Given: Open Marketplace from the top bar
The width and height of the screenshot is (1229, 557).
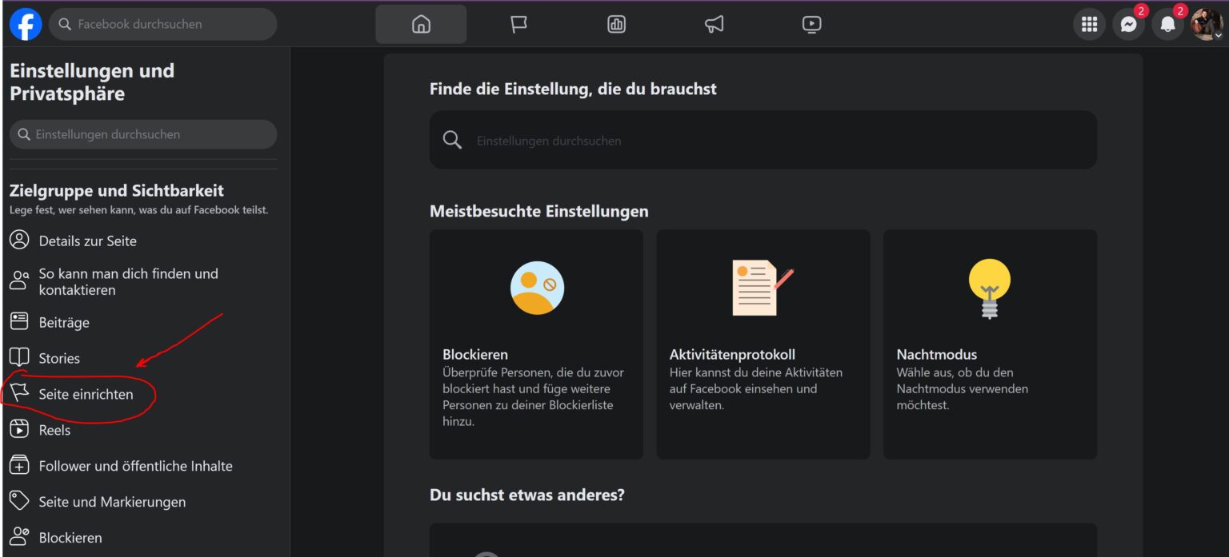Looking at the screenshot, I should (x=616, y=24).
